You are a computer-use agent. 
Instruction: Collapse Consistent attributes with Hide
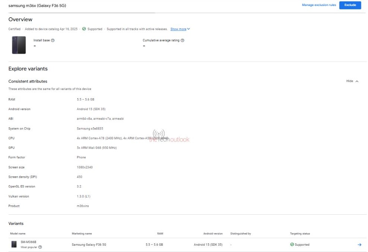point(352,81)
